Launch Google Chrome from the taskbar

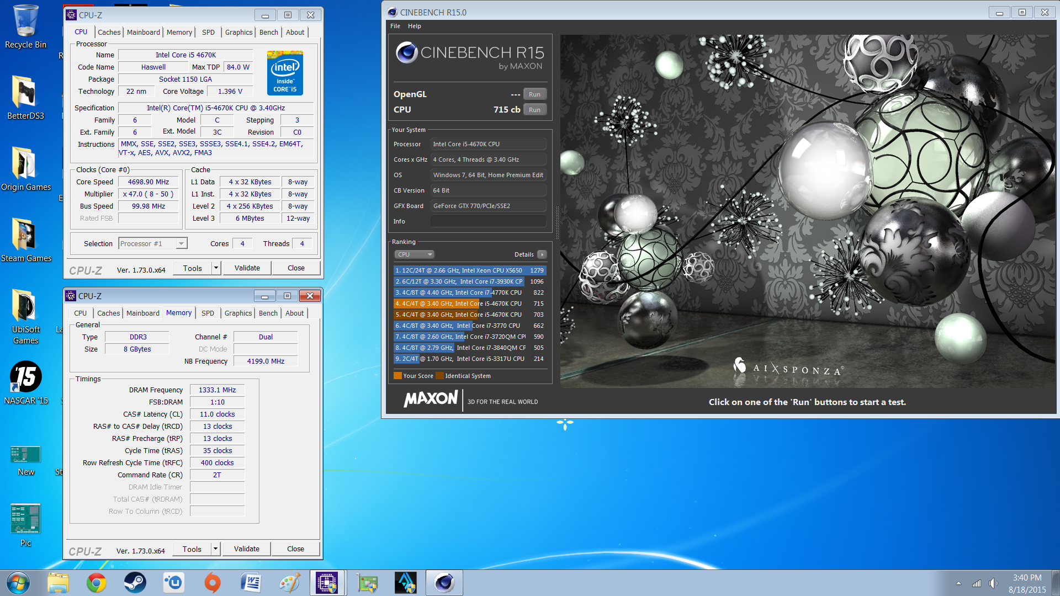[97, 583]
